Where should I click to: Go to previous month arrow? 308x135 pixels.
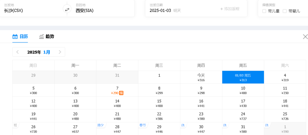tap(18, 52)
